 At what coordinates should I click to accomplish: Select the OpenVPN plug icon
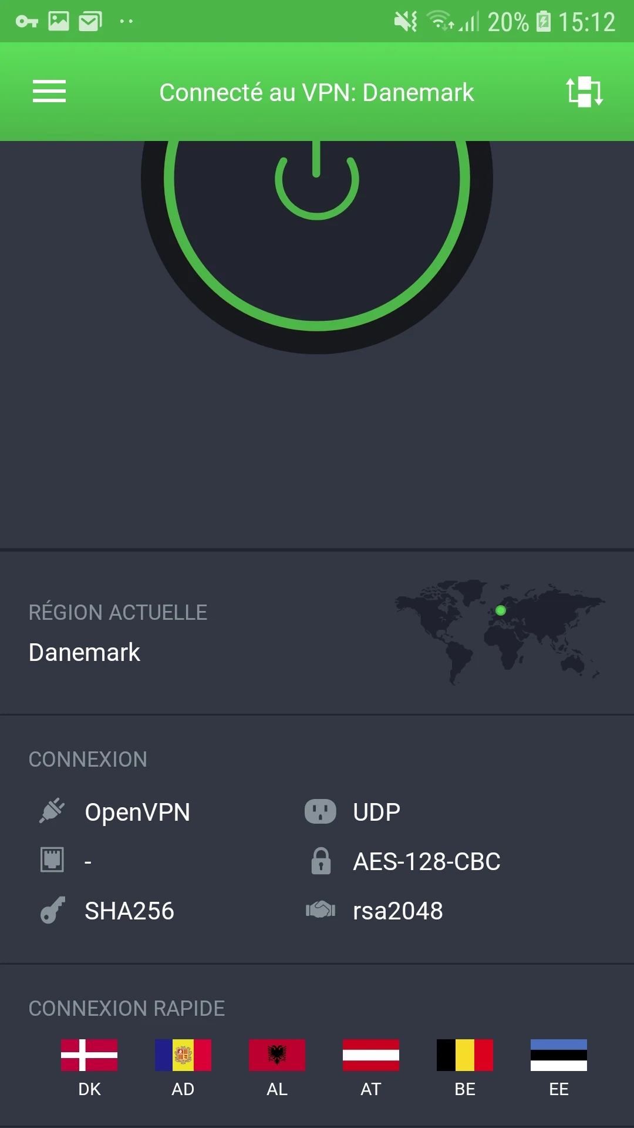[x=52, y=811]
